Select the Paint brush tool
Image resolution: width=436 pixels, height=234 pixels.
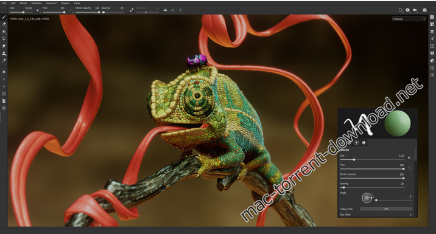click(4, 17)
